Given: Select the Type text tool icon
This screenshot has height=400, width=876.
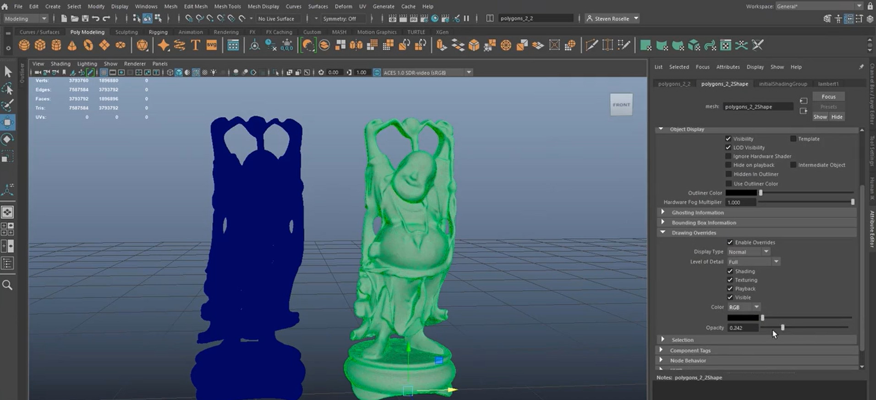Looking at the screenshot, I should [195, 45].
